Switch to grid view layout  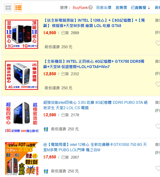[x=8, y=7]
